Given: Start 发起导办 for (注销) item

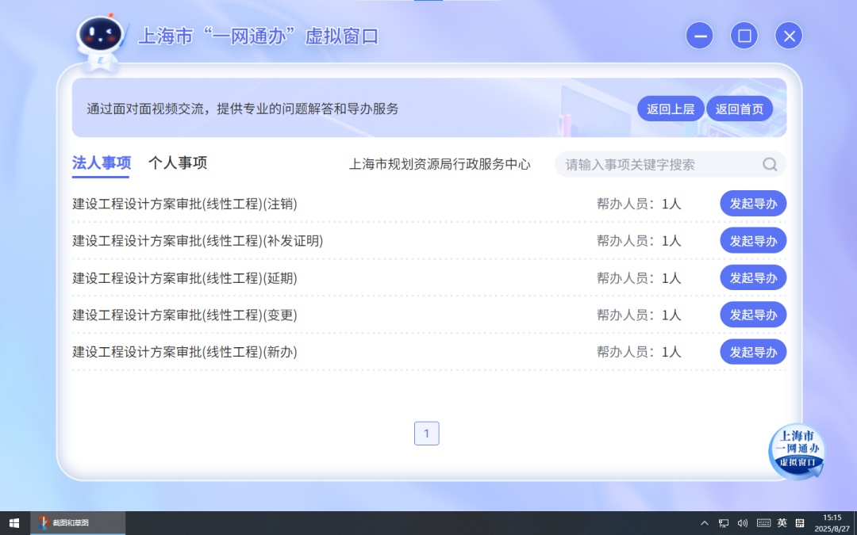Looking at the screenshot, I should pos(753,204).
